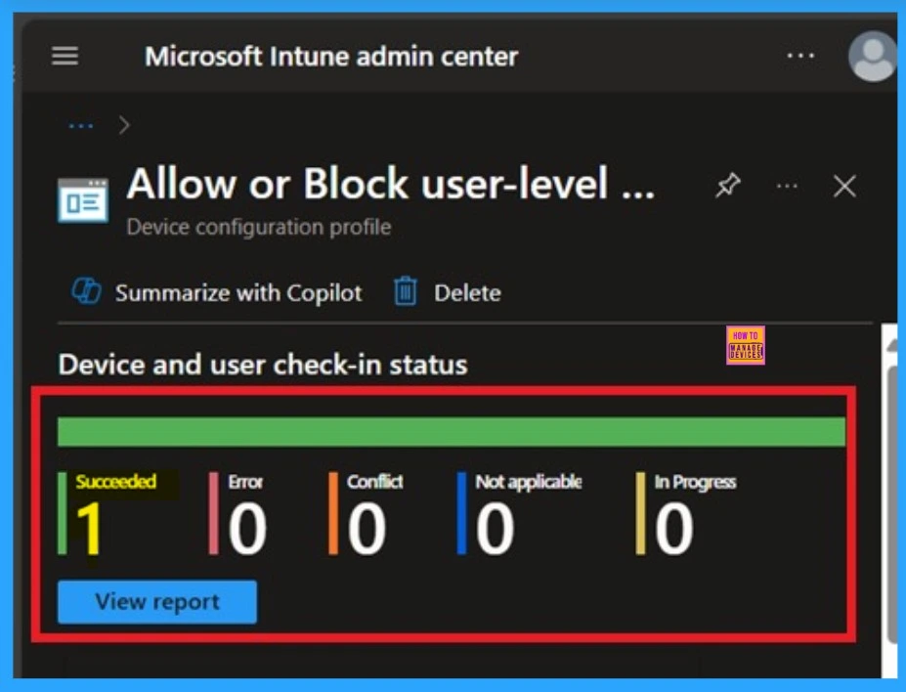Expand the collapsed breadcrumb ellipsis

(81, 125)
